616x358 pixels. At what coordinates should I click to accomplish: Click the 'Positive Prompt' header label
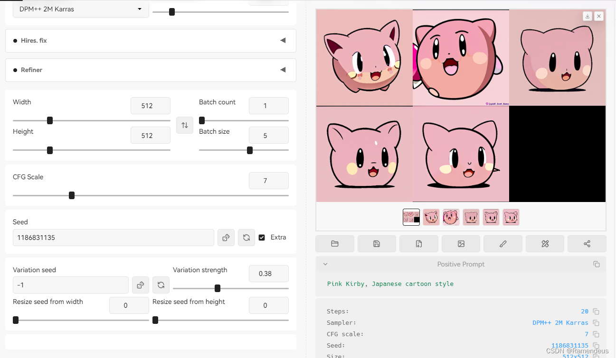[461, 264]
